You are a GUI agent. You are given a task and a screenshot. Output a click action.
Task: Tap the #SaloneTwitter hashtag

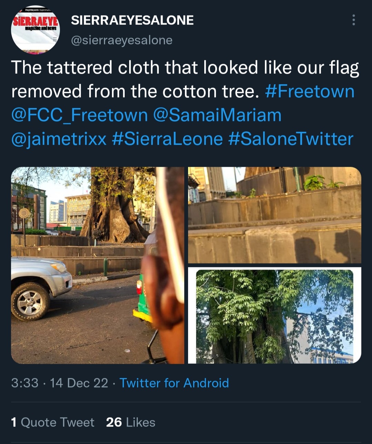coord(291,139)
